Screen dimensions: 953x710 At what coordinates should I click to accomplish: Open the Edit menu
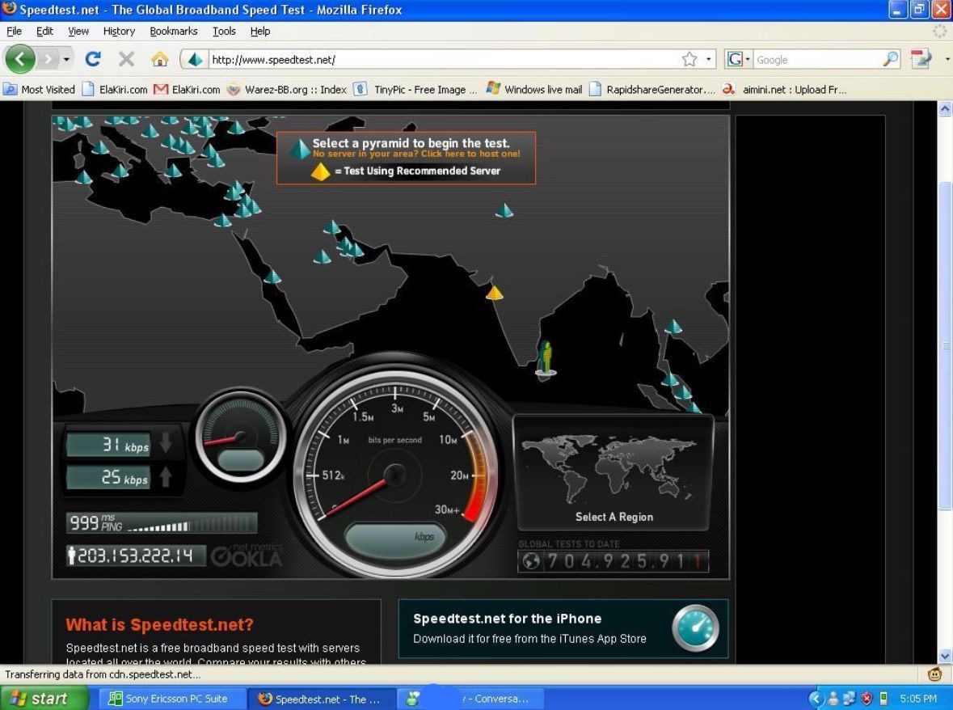44,31
